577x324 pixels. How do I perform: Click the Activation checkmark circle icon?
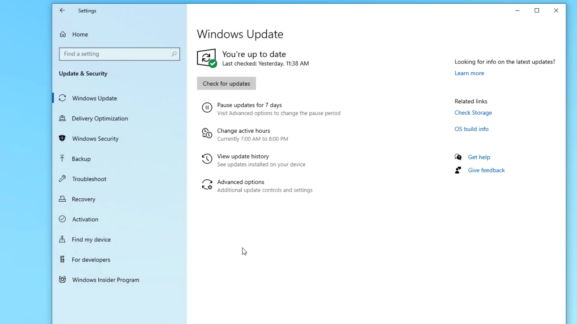(62, 219)
